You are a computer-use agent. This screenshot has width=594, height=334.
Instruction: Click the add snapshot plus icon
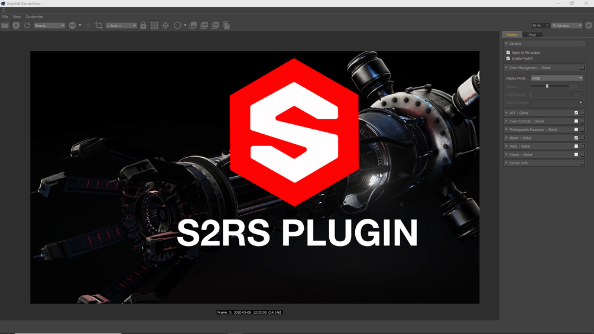click(x=204, y=25)
